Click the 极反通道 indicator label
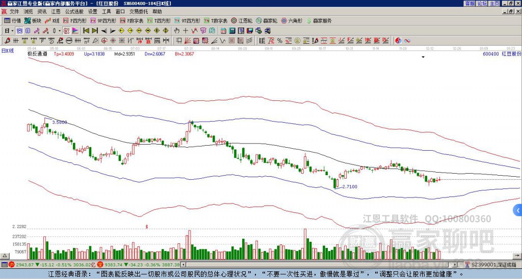The width and height of the screenshot is (522, 279). pos(37,53)
